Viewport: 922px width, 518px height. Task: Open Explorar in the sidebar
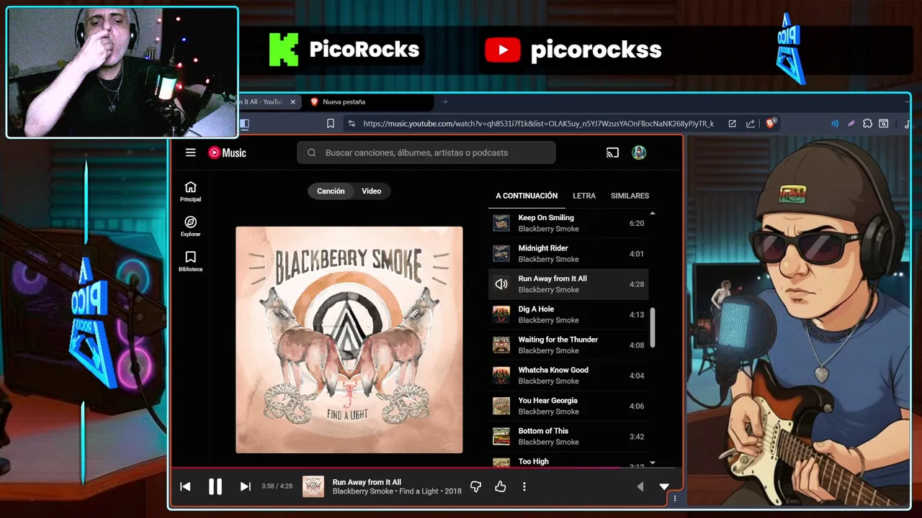click(190, 227)
